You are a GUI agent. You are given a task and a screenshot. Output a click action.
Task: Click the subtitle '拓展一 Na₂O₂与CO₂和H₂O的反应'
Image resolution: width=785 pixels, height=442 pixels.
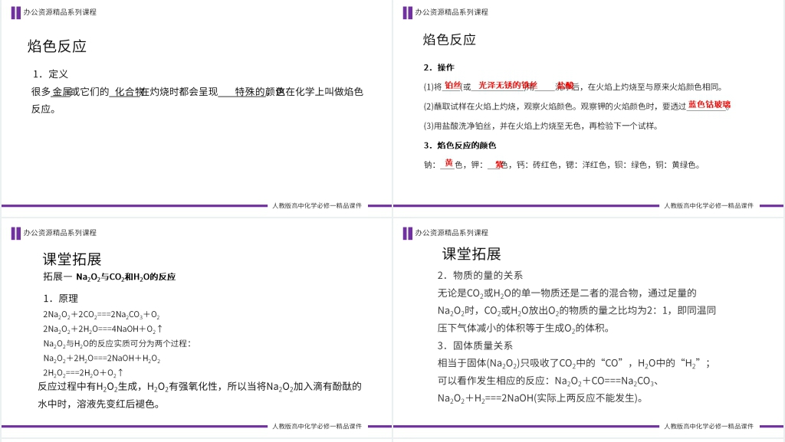(x=109, y=277)
